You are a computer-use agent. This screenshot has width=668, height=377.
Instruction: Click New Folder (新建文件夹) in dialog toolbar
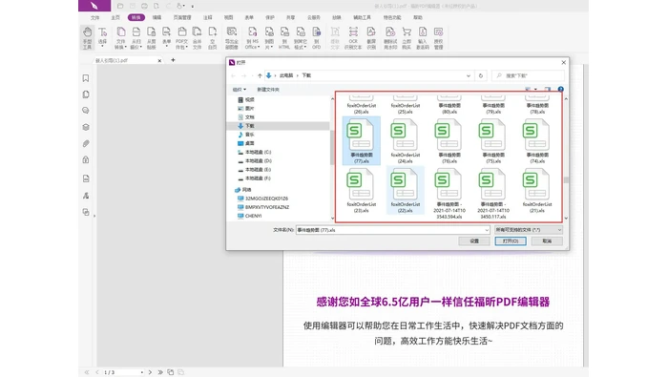pyautogui.click(x=268, y=90)
